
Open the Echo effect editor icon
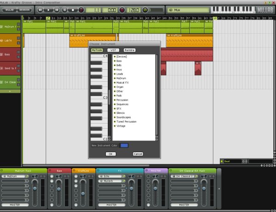(x=124, y=176)
